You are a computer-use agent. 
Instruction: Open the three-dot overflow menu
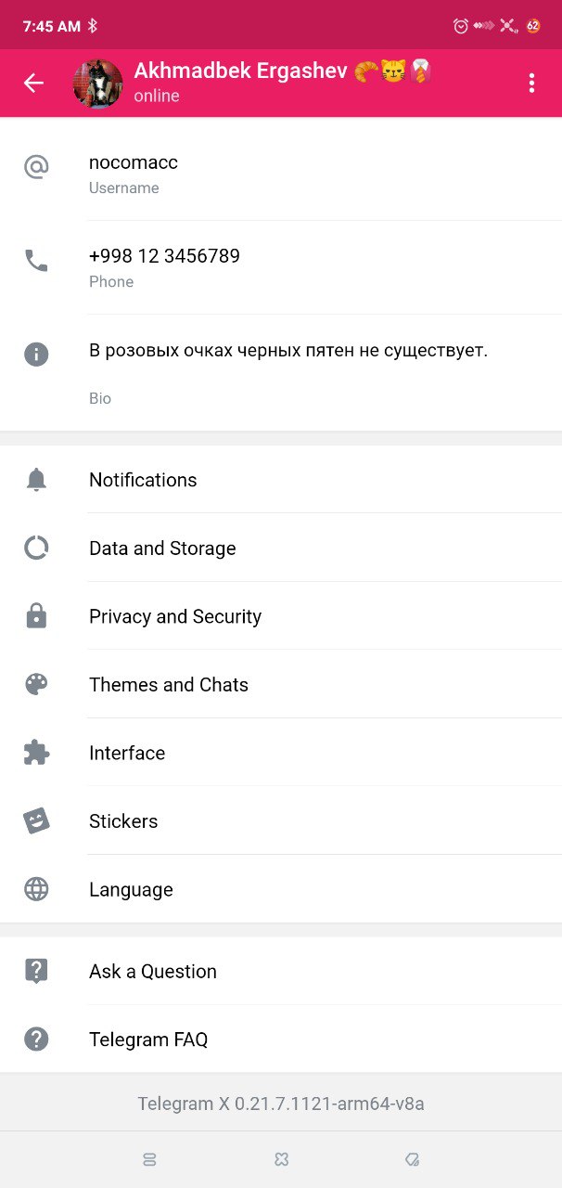point(531,84)
